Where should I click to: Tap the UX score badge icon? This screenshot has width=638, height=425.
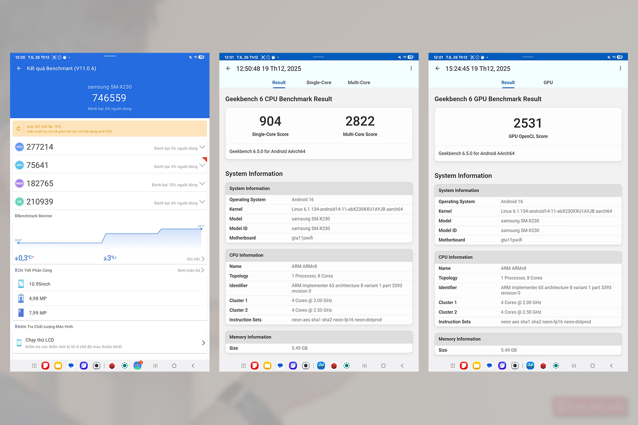(x=19, y=201)
